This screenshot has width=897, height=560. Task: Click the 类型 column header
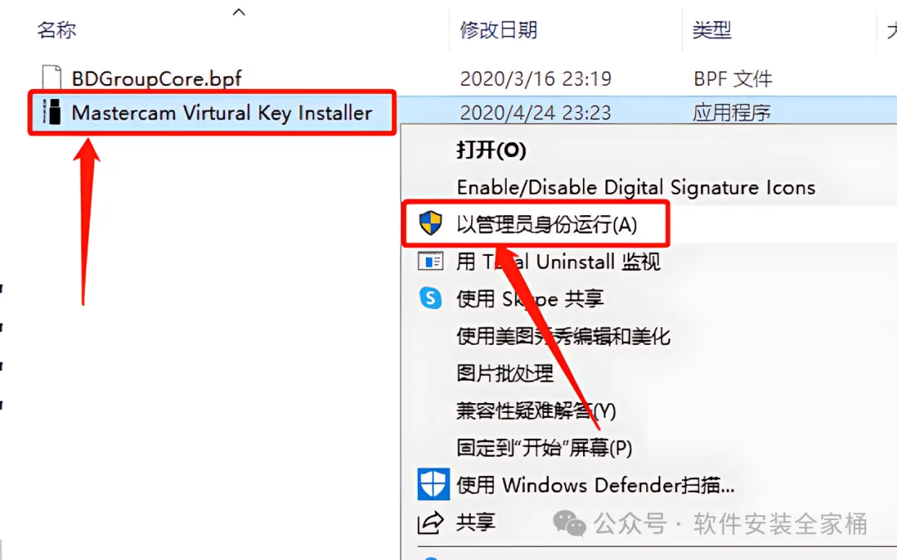[x=712, y=30]
